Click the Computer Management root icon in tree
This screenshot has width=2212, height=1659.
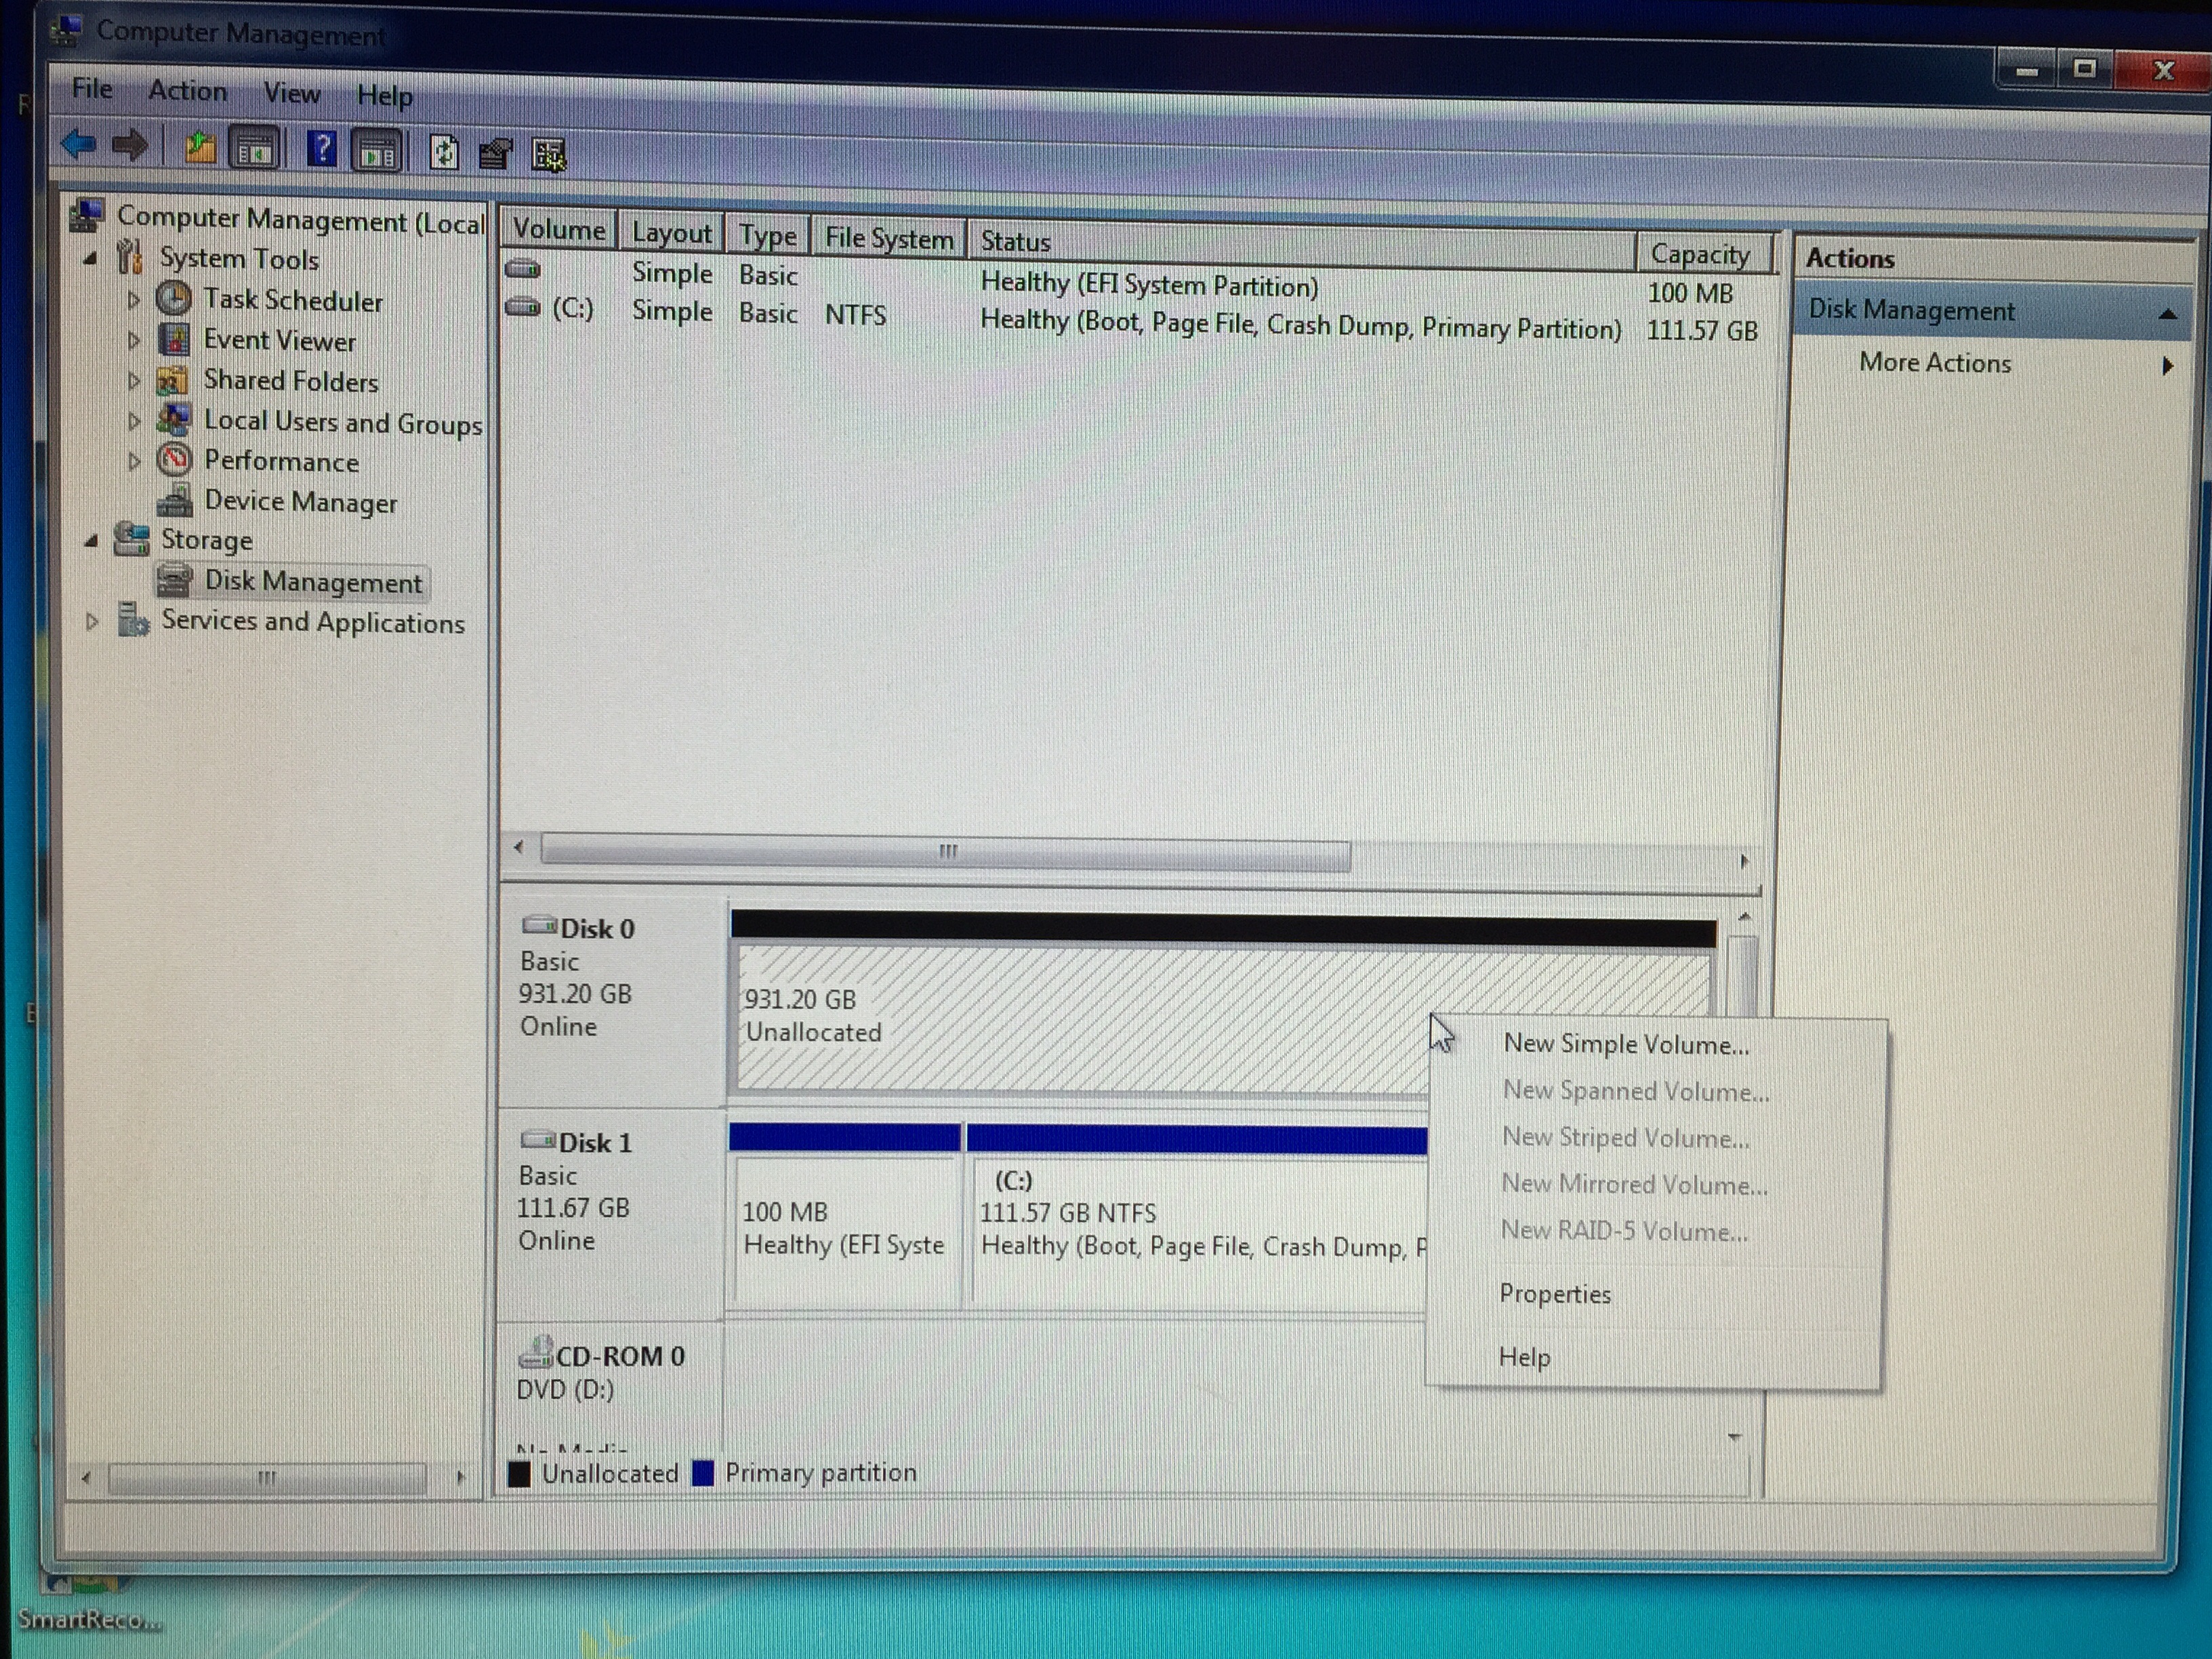(88, 215)
